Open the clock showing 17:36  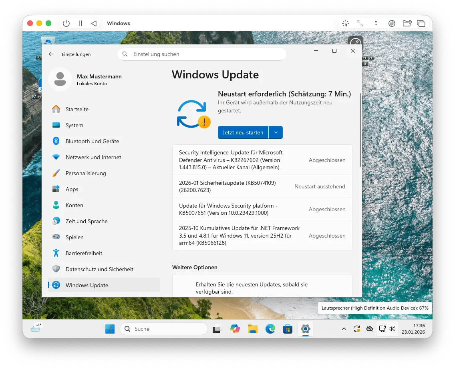click(413, 329)
